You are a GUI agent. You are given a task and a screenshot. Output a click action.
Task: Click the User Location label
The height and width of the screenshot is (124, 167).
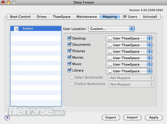75,29
